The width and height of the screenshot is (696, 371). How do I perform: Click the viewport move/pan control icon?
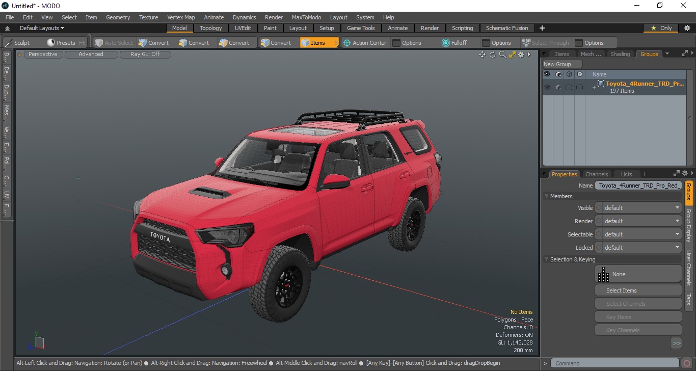point(482,55)
